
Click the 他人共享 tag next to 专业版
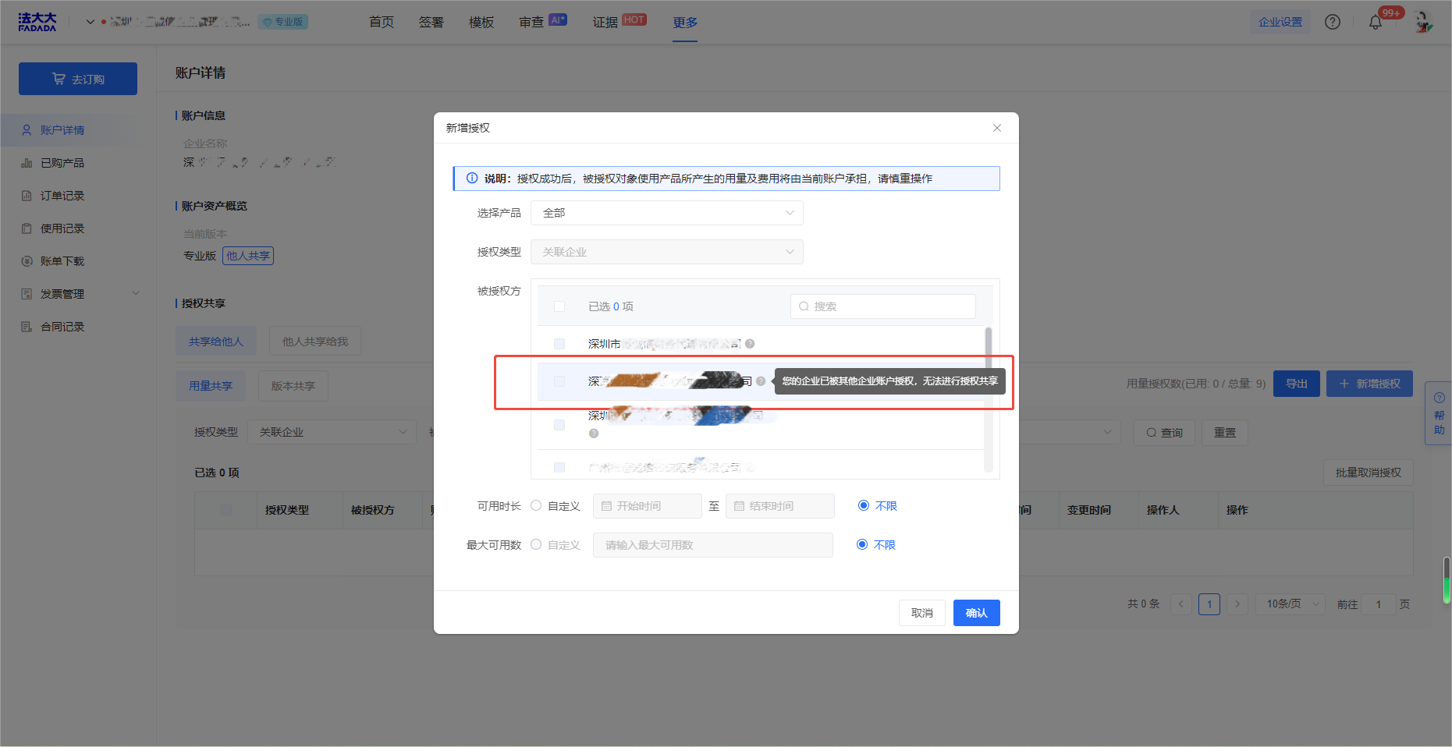point(248,256)
